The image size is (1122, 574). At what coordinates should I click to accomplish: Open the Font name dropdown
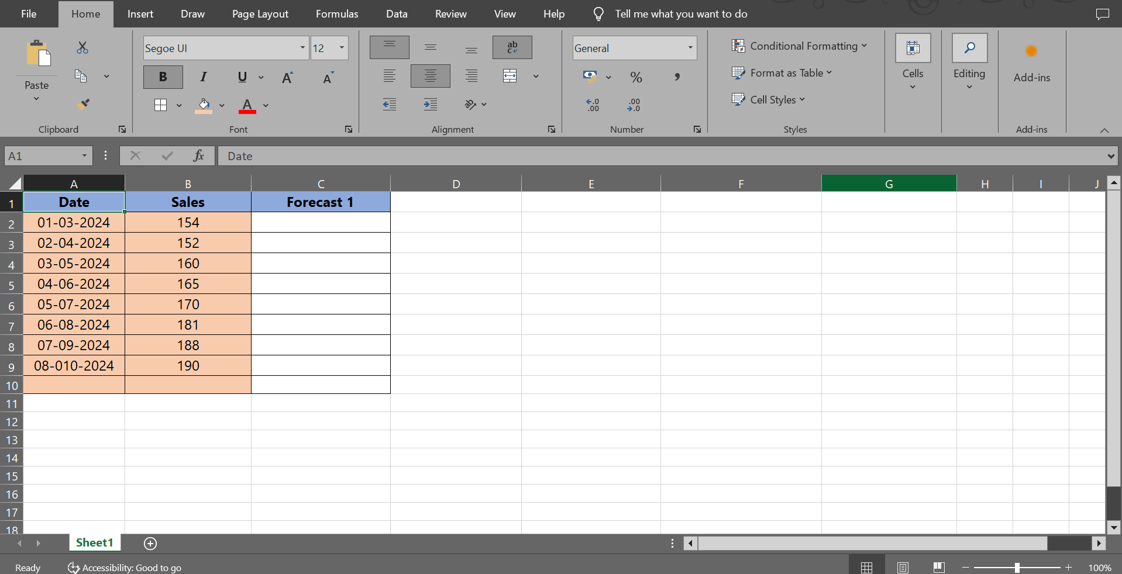(302, 48)
